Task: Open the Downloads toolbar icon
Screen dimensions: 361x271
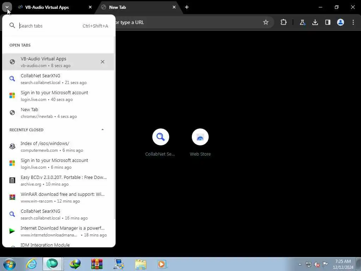Action: click(315, 22)
